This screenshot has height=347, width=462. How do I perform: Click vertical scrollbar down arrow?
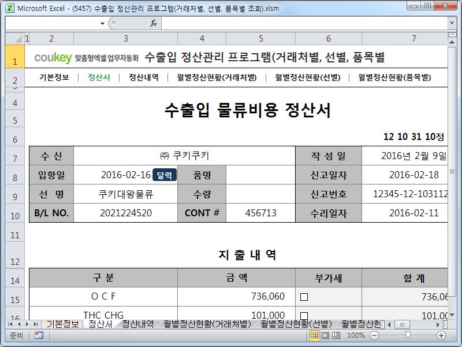point(452,315)
